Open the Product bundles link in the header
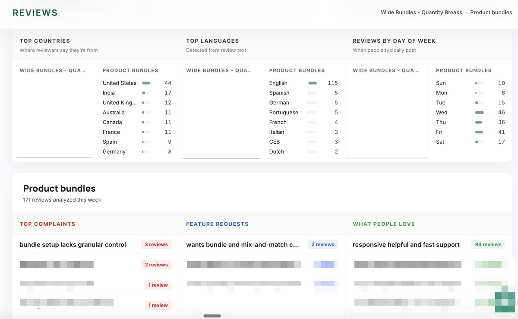Screen dimensions: 518x319 click(x=491, y=13)
